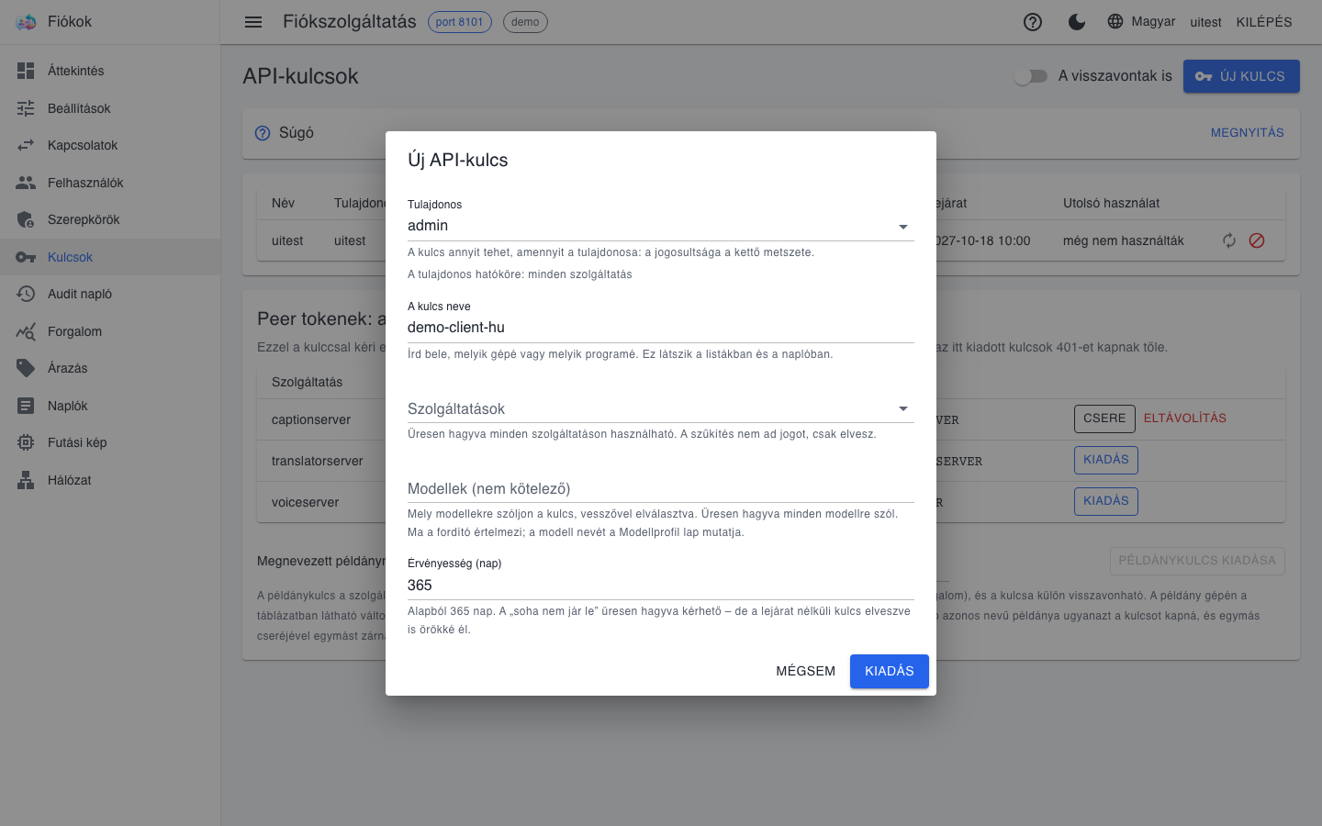Click the Szerepkörök shield icon
The image size is (1322, 826).
(26, 219)
